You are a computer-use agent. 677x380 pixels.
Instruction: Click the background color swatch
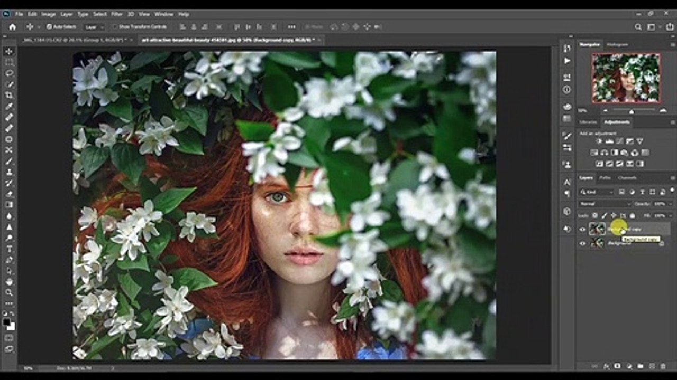pyautogui.click(x=11, y=326)
